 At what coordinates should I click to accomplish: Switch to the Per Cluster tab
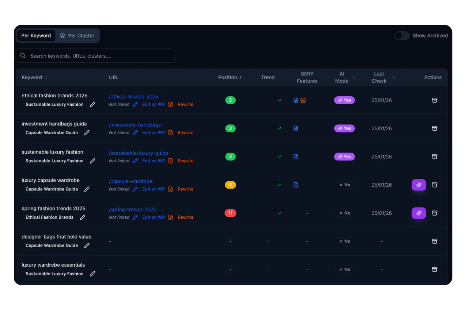(x=77, y=35)
